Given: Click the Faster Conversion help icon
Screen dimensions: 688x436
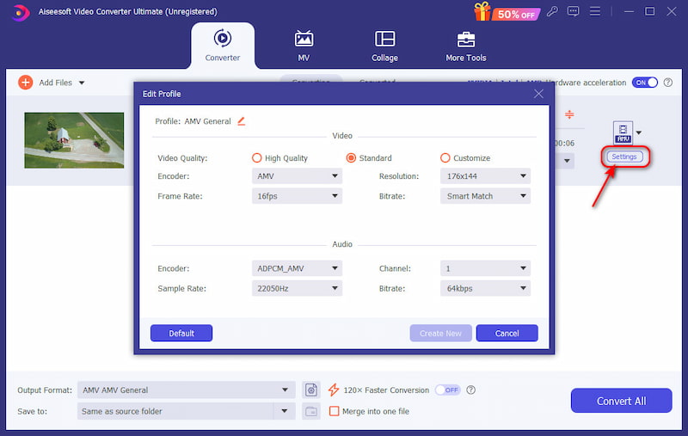Looking at the screenshot, I should 470,390.
